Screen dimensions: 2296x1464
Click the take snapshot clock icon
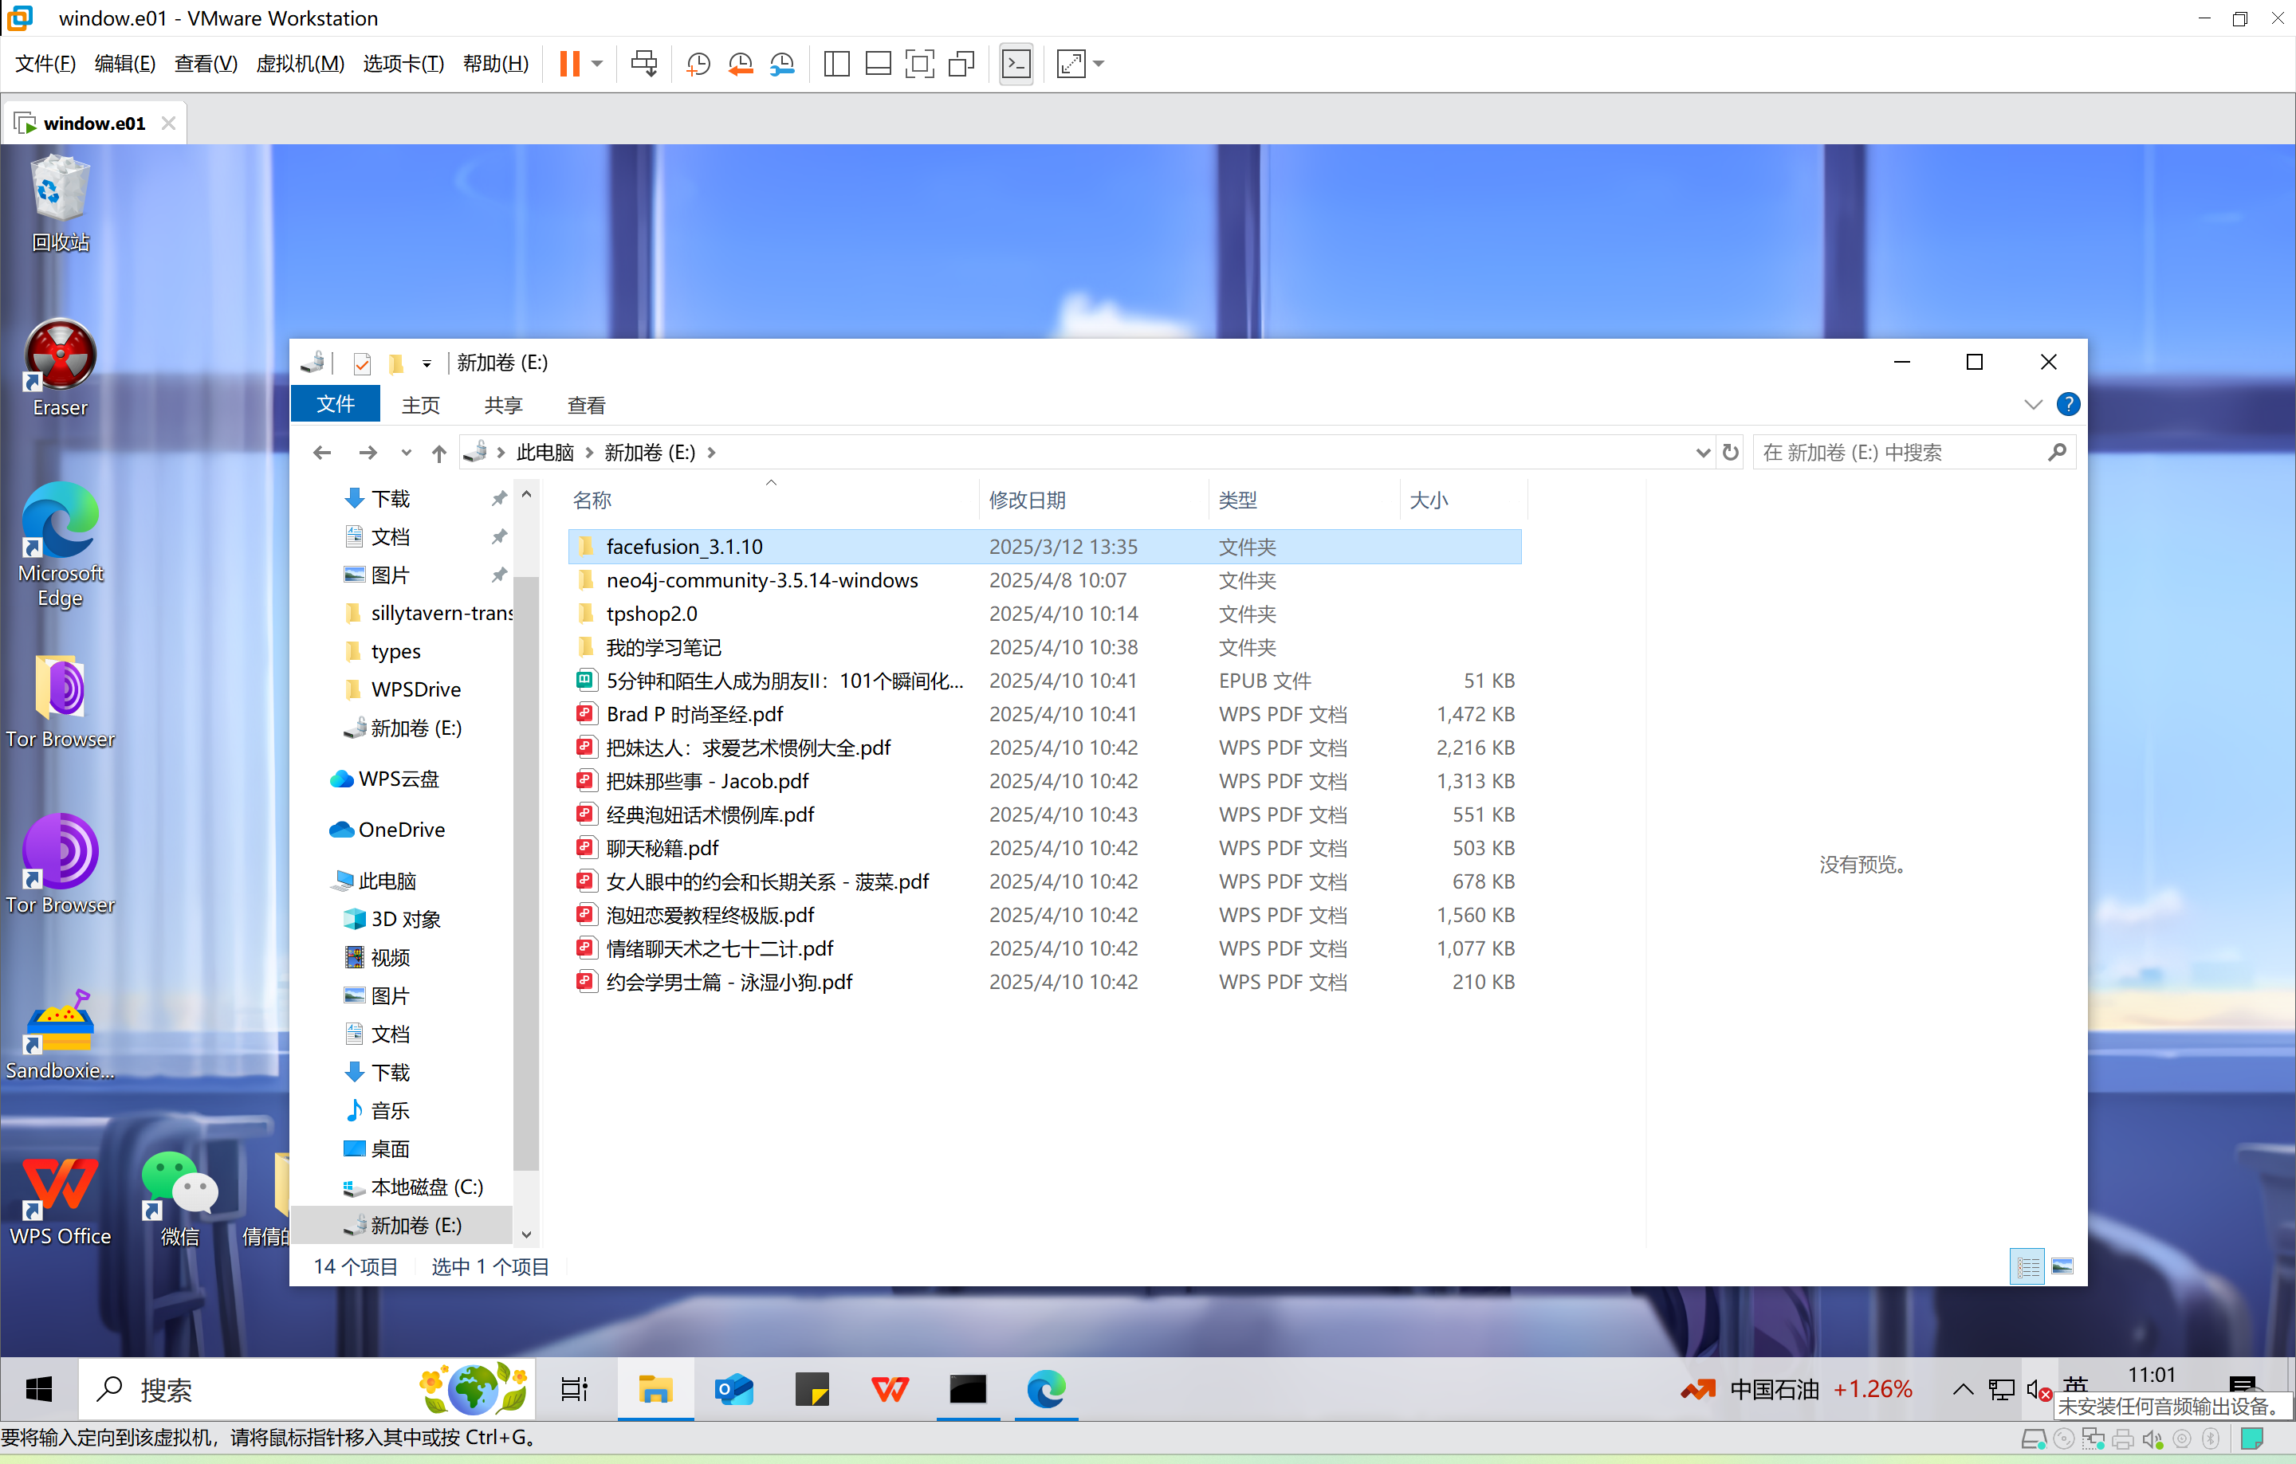pos(698,64)
